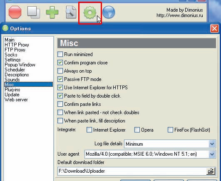Uncheck Passive FTP mode

(60, 79)
